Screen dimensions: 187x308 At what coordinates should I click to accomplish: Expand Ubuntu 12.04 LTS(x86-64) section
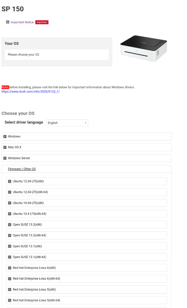30,192
